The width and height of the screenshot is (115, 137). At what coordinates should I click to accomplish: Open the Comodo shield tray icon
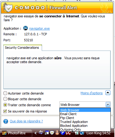[x=52, y=133]
